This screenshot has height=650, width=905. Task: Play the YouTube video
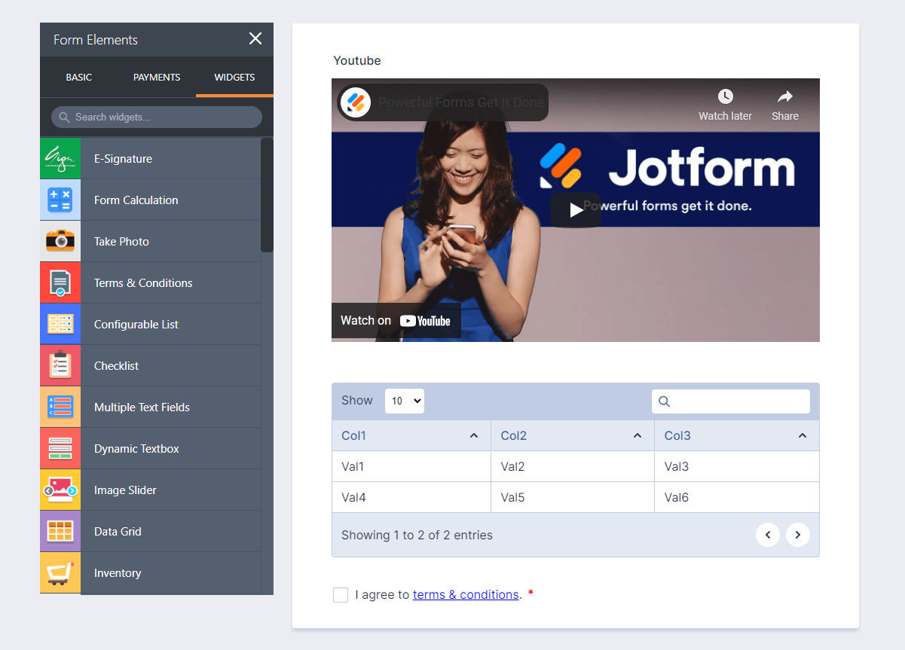pos(576,210)
